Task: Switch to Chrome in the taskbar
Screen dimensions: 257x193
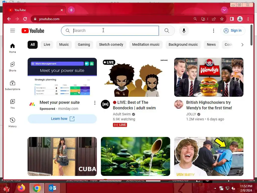Action: [37, 188]
